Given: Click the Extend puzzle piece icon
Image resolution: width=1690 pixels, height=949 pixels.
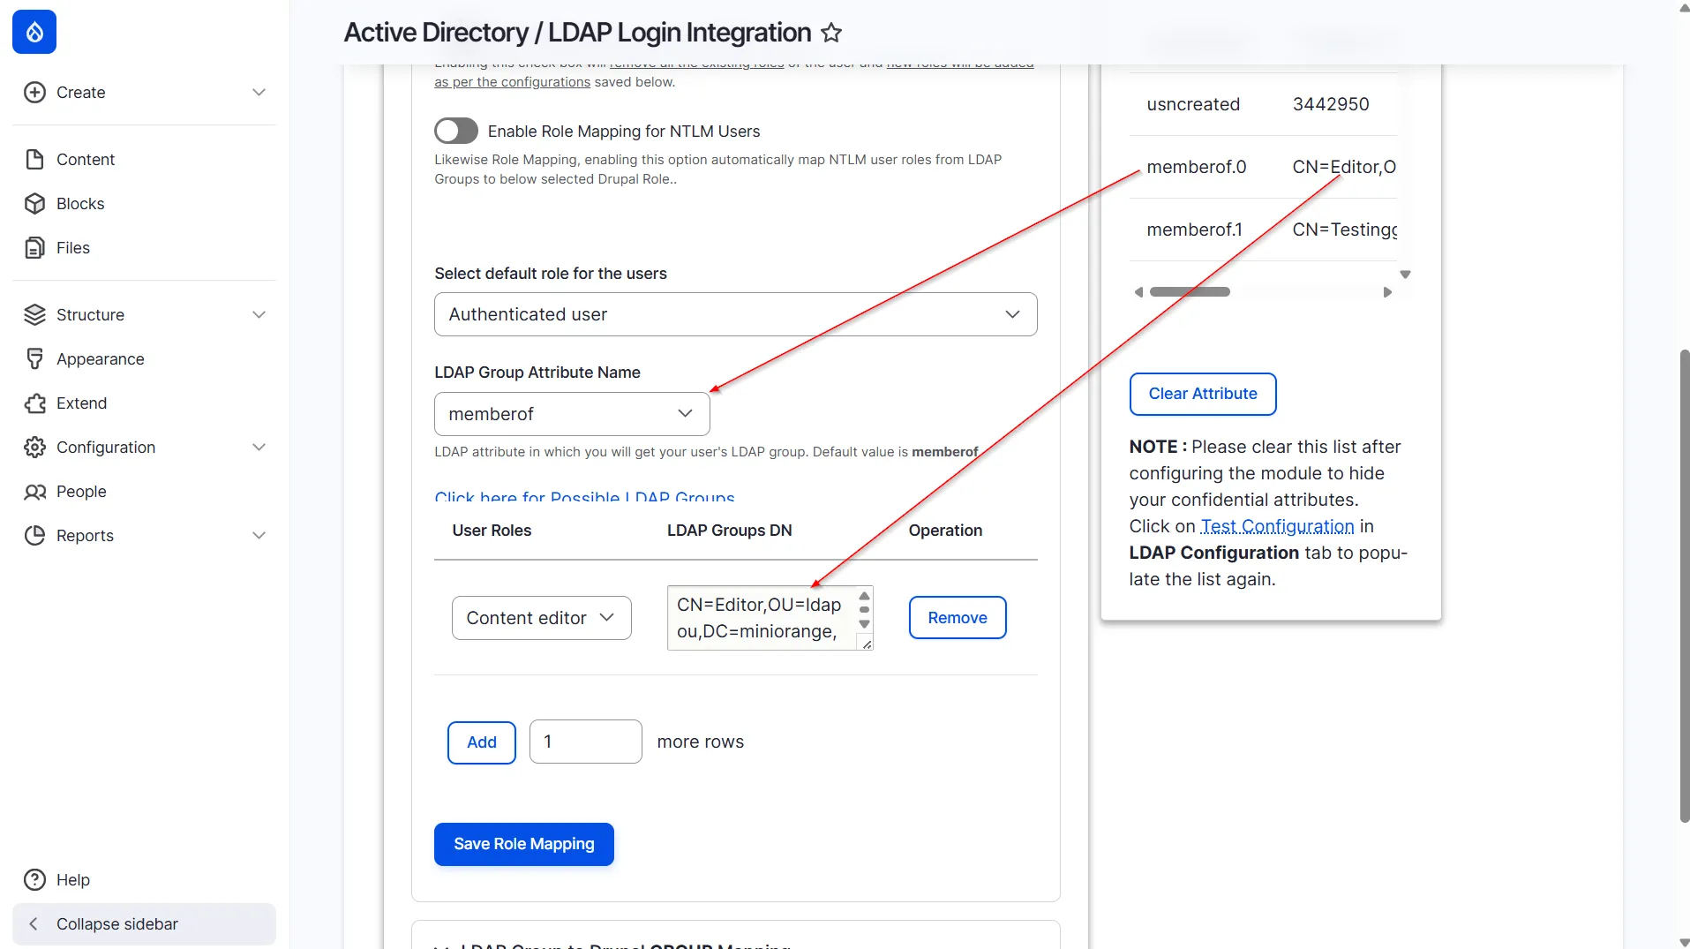Looking at the screenshot, I should pos(34,403).
